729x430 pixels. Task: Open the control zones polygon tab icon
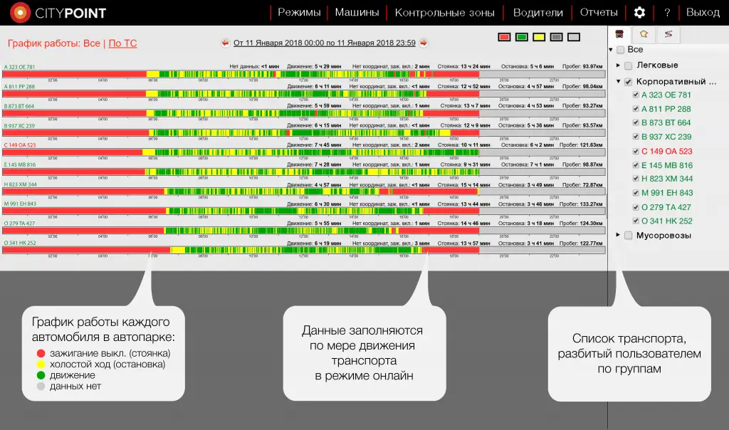point(644,33)
